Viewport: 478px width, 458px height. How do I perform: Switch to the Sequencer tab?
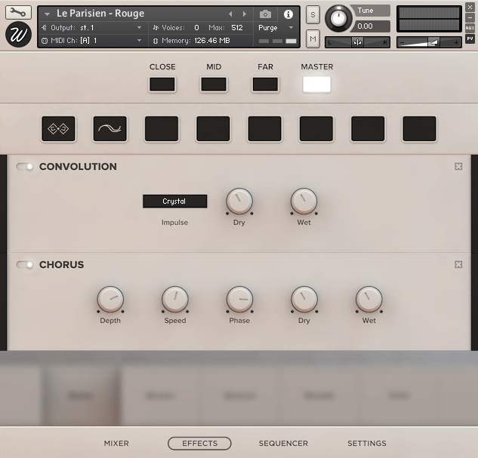(283, 444)
